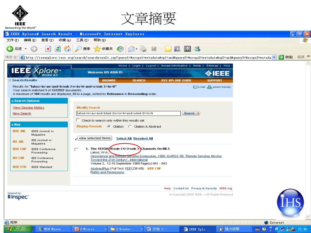
Task: Click the IEEE Xplore logo banner
Action: pos(36,71)
